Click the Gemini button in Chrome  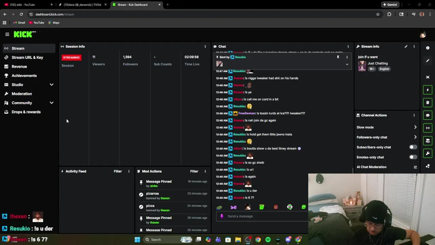pyautogui.click(x=390, y=5)
